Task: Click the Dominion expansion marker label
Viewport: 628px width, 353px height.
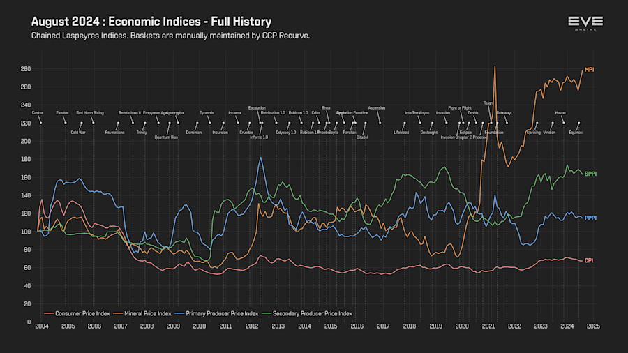Action: (194, 133)
